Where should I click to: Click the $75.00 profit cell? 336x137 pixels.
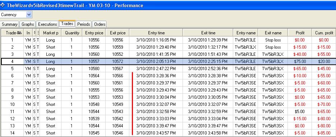click(x=300, y=62)
